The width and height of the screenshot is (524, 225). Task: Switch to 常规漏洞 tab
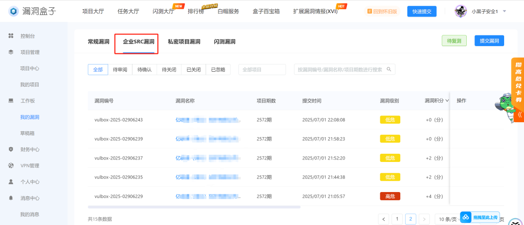[x=98, y=42]
